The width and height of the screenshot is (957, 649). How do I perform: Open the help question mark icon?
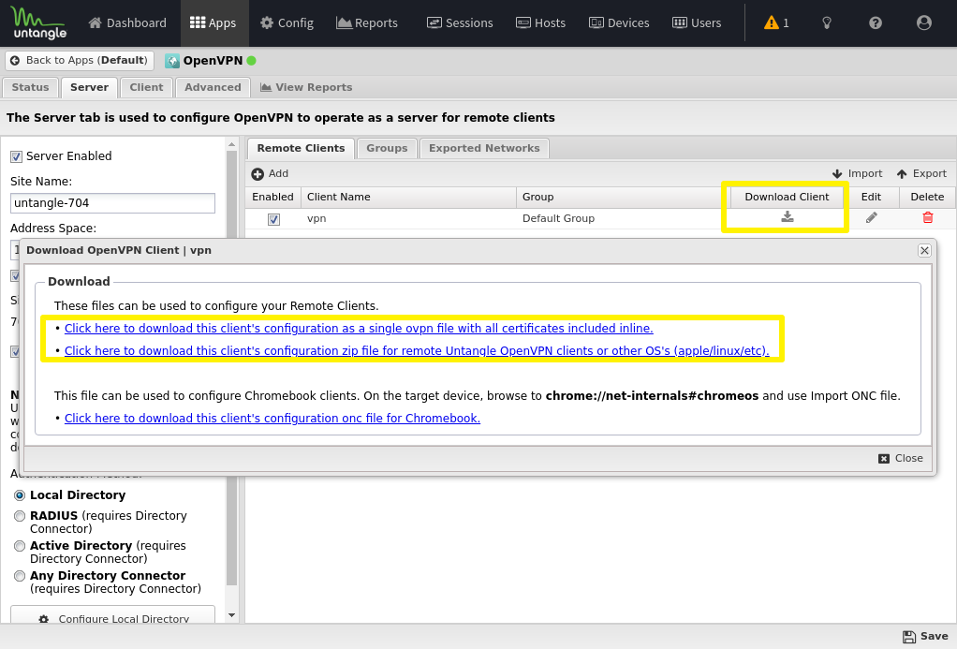point(876,22)
